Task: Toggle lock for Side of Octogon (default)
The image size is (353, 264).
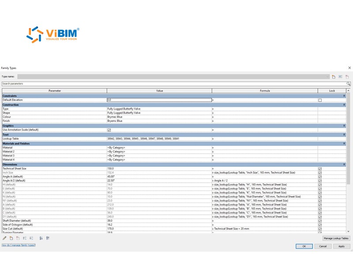Action: pos(320,225)
